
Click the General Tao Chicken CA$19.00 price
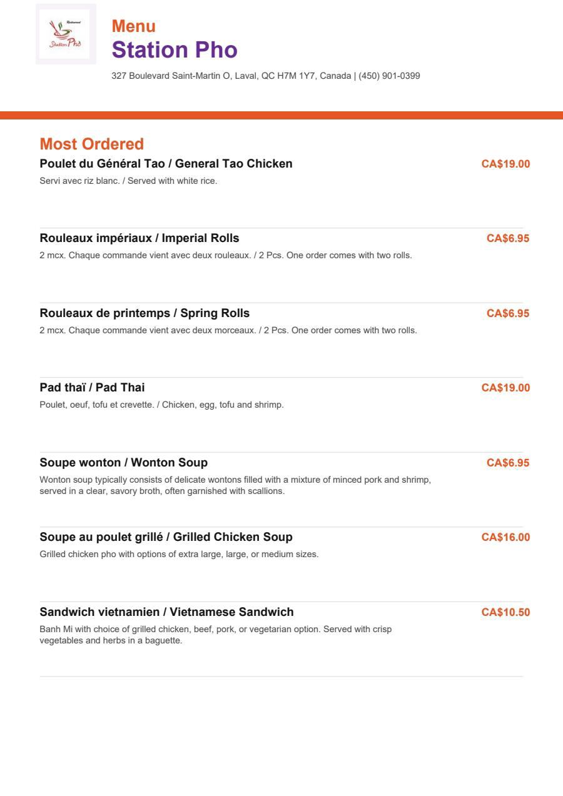click(x=505, y=164)
